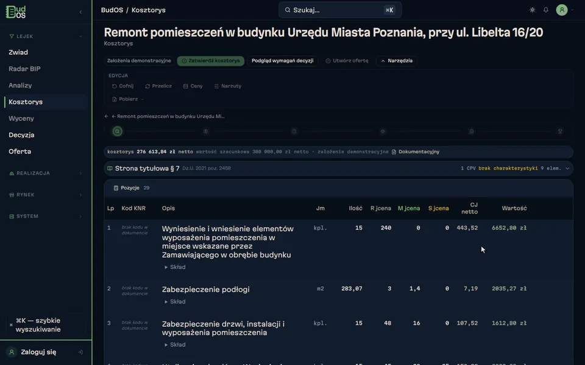Viewport: 585px width, 365px height.
Task: Click the Strona tytułowa book icon
Action: click(x=110, y=169)
